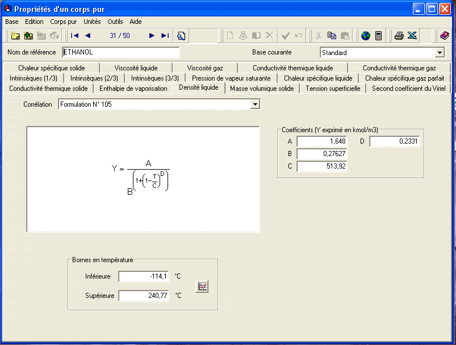The image size is (456, 345).
Task: Click coefficient C field showing 513,92
Action: point(322,166)
